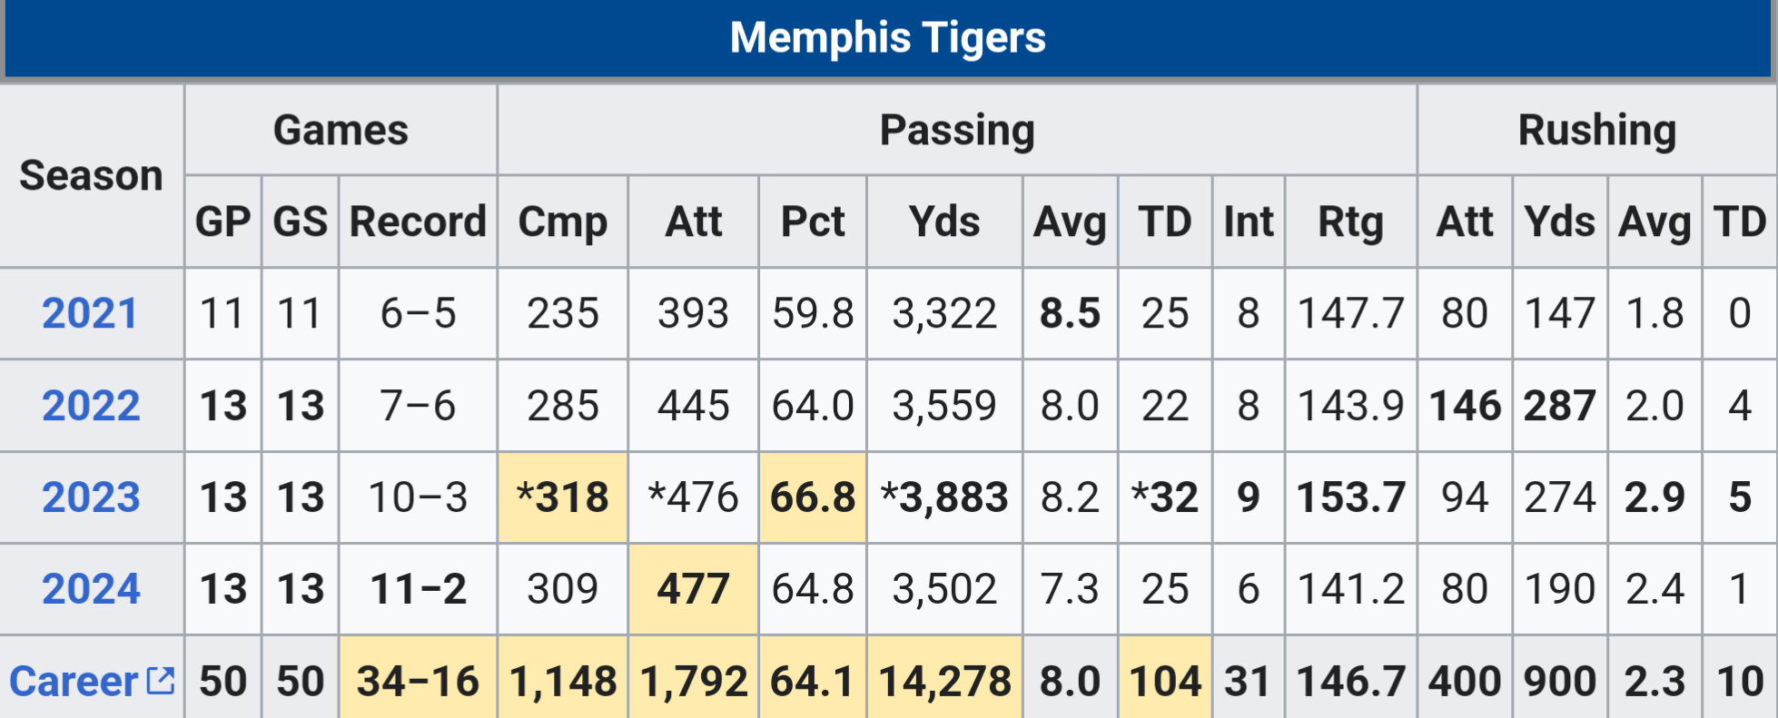1778x718 pixels.
Task: Click the career 34–16 record cell
Action: 418,682
